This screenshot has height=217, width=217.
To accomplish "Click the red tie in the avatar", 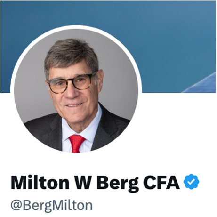I will point(76,144).
